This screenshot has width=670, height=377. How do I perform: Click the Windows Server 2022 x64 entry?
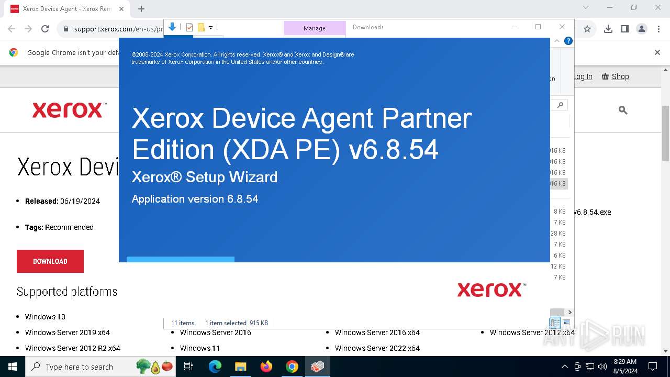coord(377,348)
